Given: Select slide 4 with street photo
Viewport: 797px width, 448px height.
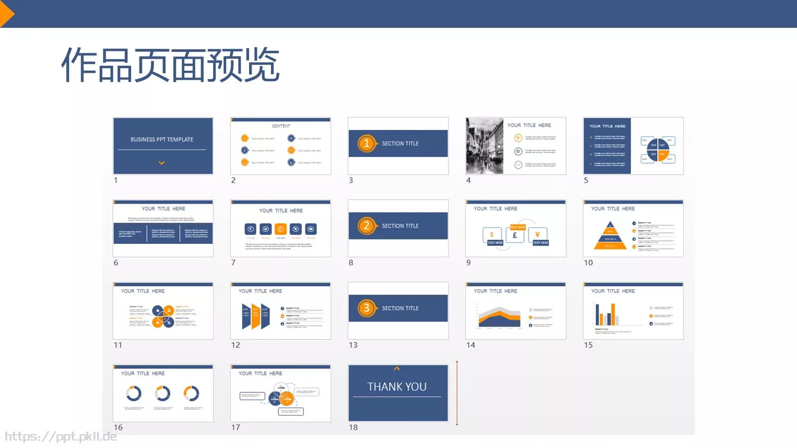Looking at the screenshot, I should [x=516, y=146].
